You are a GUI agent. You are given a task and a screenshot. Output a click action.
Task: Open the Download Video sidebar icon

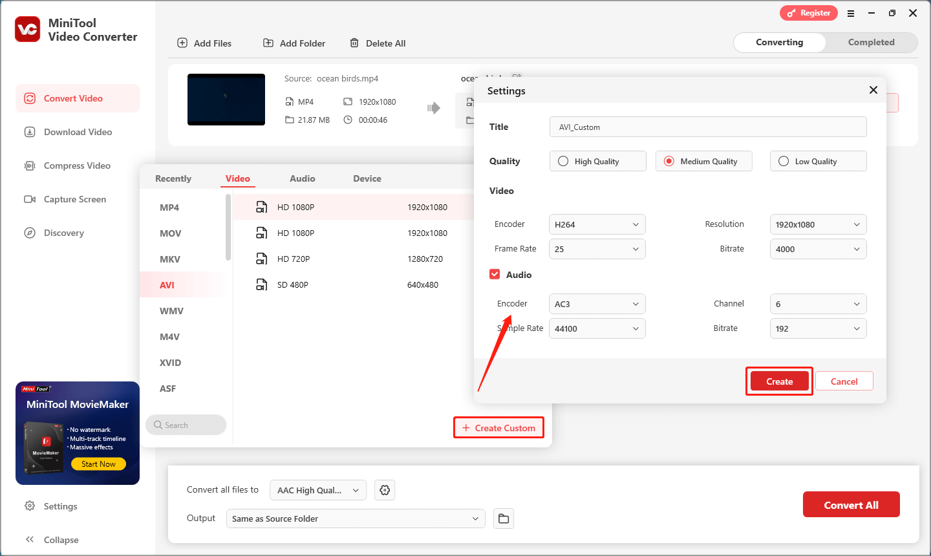tap(30, 132)
